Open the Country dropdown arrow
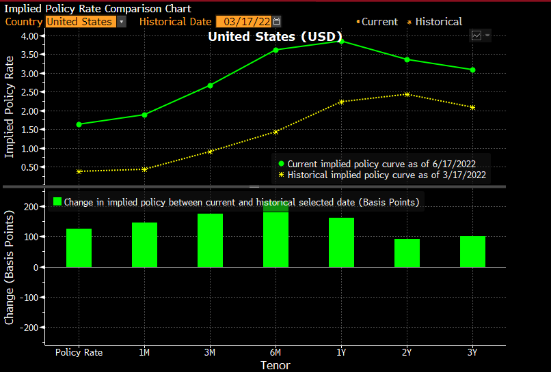 click(x=121, y=22)
